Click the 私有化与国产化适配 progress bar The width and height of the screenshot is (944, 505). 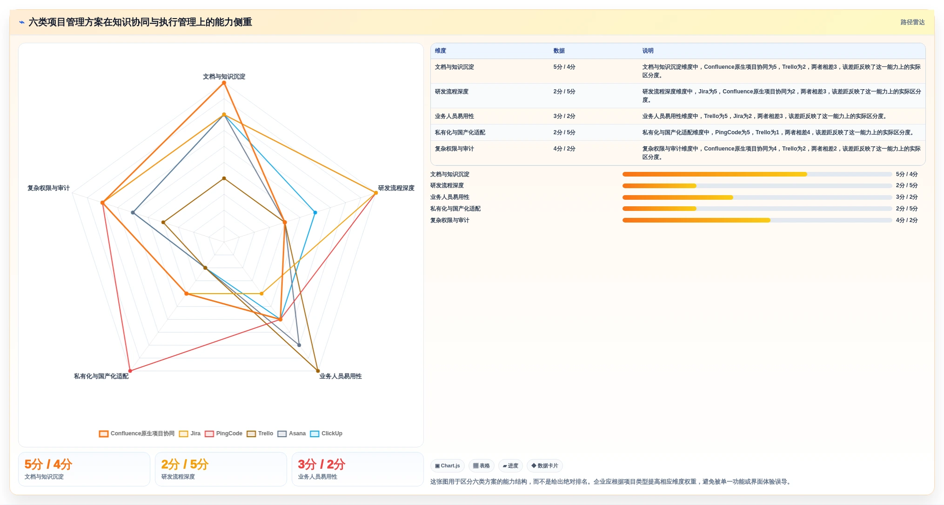pyautogui.click(x=757, y=209)
